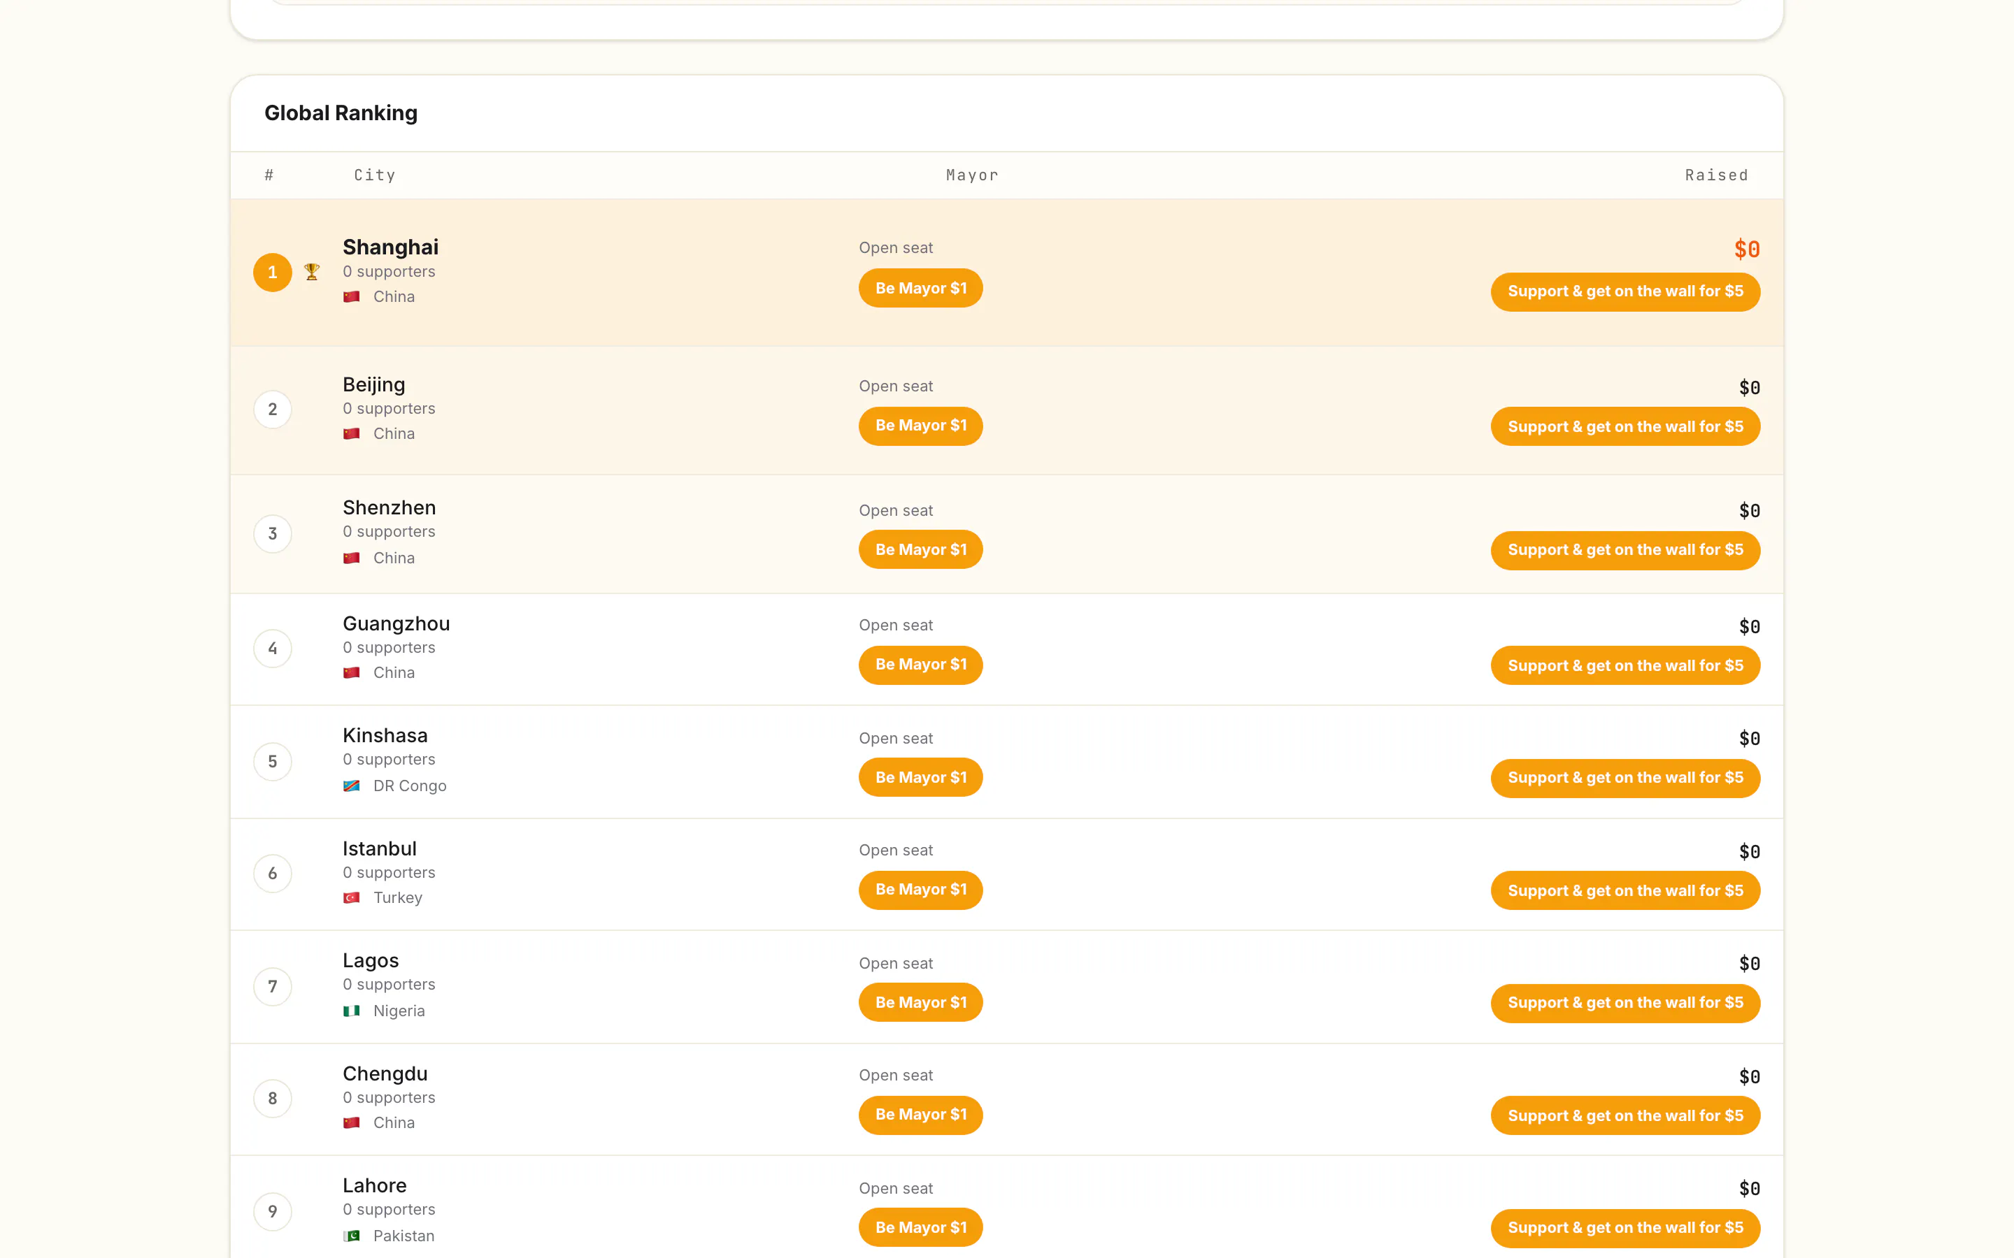Become Mayor of Kinshasa for $1
2014x1258 pixels.
click(920, 777)
